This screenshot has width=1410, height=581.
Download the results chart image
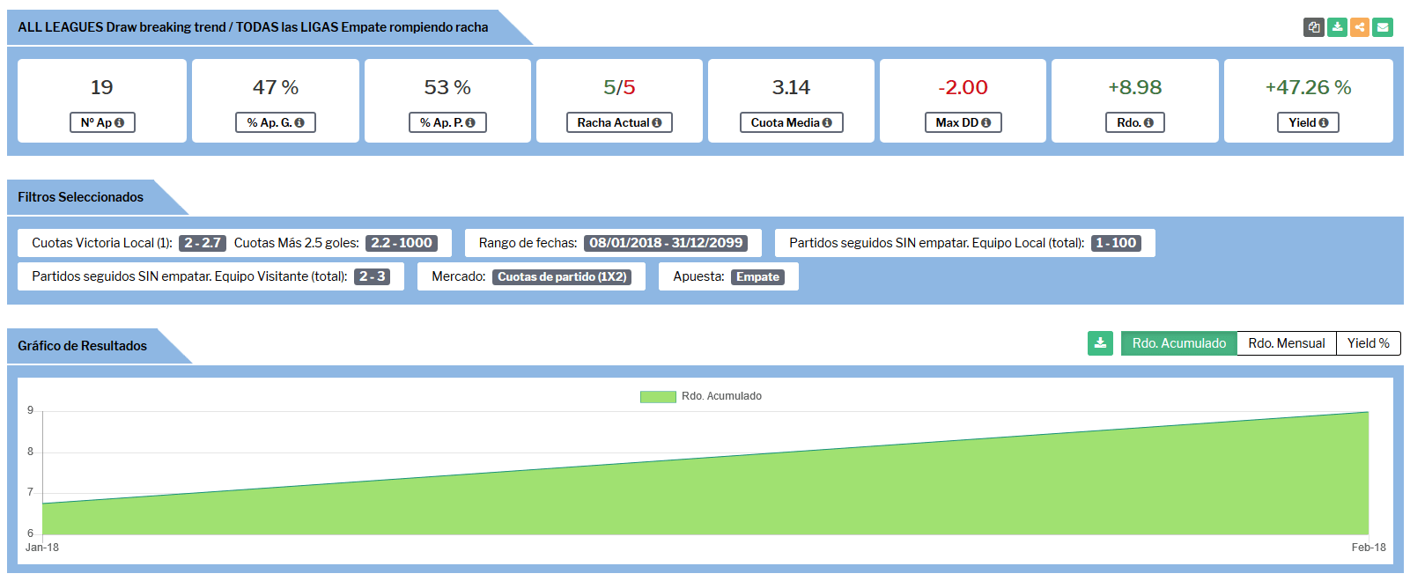(1100, 343)
